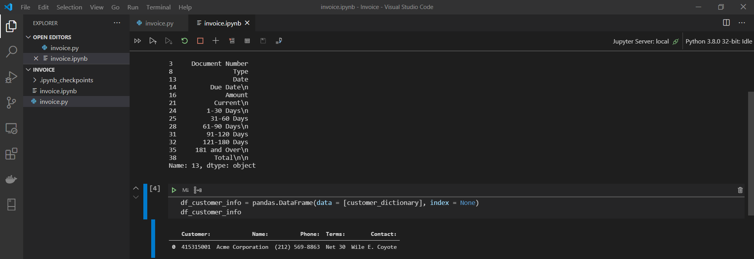754x259 pixels.
Task: Run cell 4 with green play icon
Action: click(x=174, y=190)
